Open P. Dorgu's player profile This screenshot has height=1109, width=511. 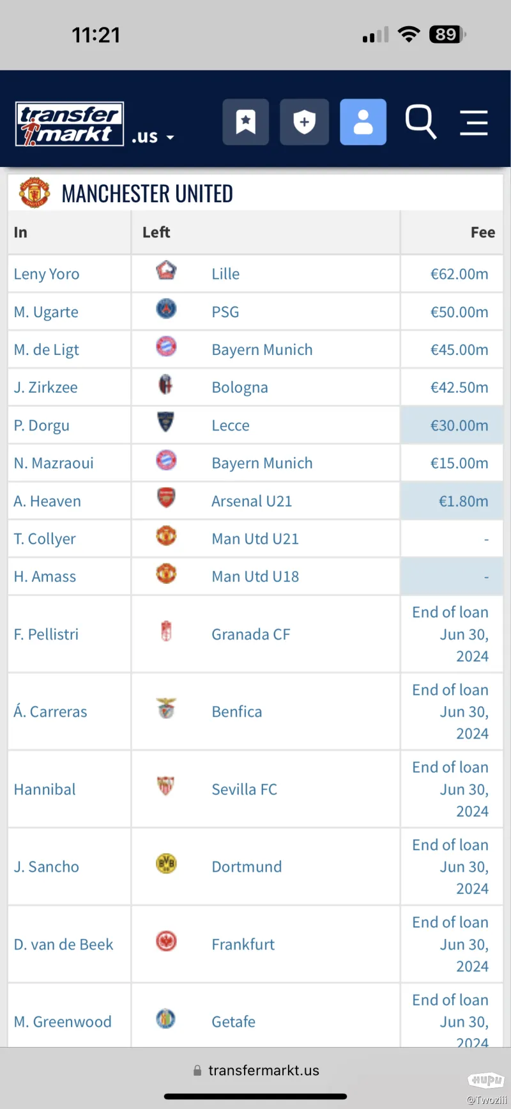pyautogui.click(x=42, y=426)
